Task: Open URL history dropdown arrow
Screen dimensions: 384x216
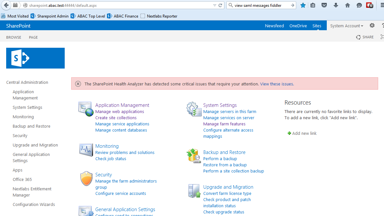Action: point(215,6)
